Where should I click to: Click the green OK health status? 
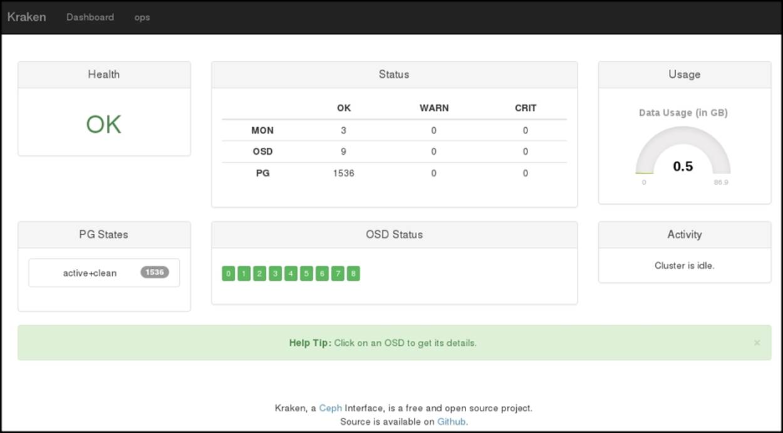(104, 124)
